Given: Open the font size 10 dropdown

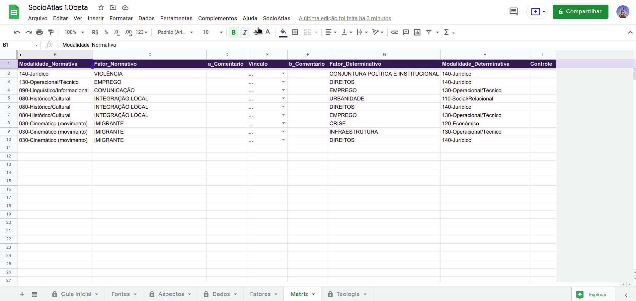Looking at the screenshot, I should [213, 32].
